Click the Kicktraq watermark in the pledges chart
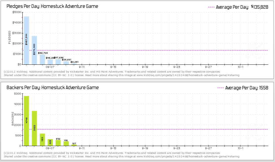275x162 pixels. [x=255, y=53]
